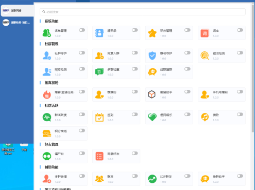
Task: Switch on the 积分商城 toggle
Action: click(82, 130)
